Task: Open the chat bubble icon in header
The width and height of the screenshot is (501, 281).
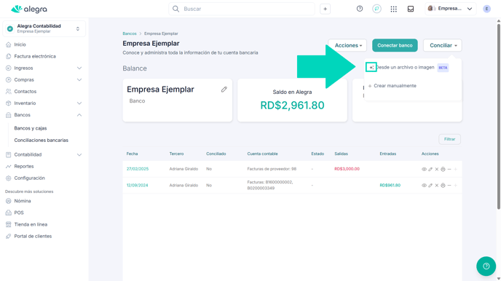Action: 376,9
